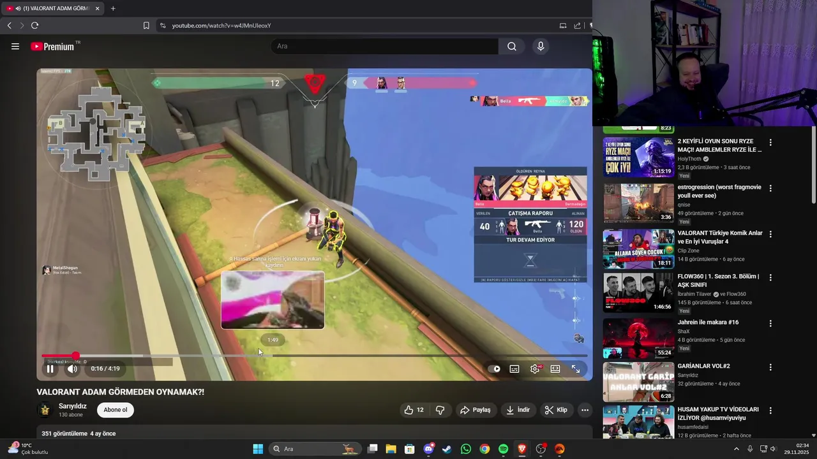Open Spotify from the taskbar
Viewport: 817px width, 459px height.
503,449
